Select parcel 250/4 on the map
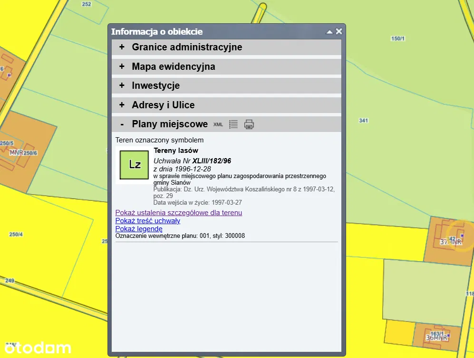Viewport: 474px width, 358px height. [16, 235]
